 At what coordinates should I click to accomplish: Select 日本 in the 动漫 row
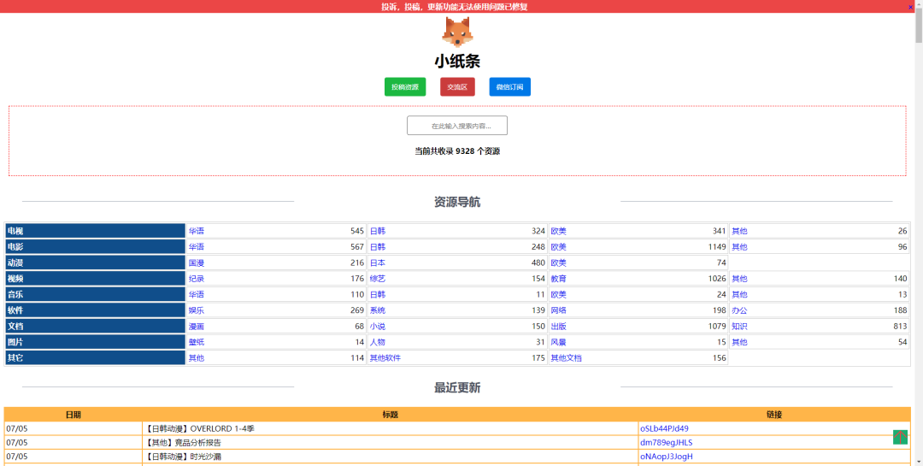pyautogui.click(x=377, y=262)
